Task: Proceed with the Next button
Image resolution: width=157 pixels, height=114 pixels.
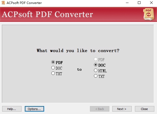Action: (122, 109)
